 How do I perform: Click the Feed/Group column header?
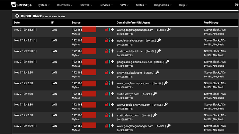[211, 23]
